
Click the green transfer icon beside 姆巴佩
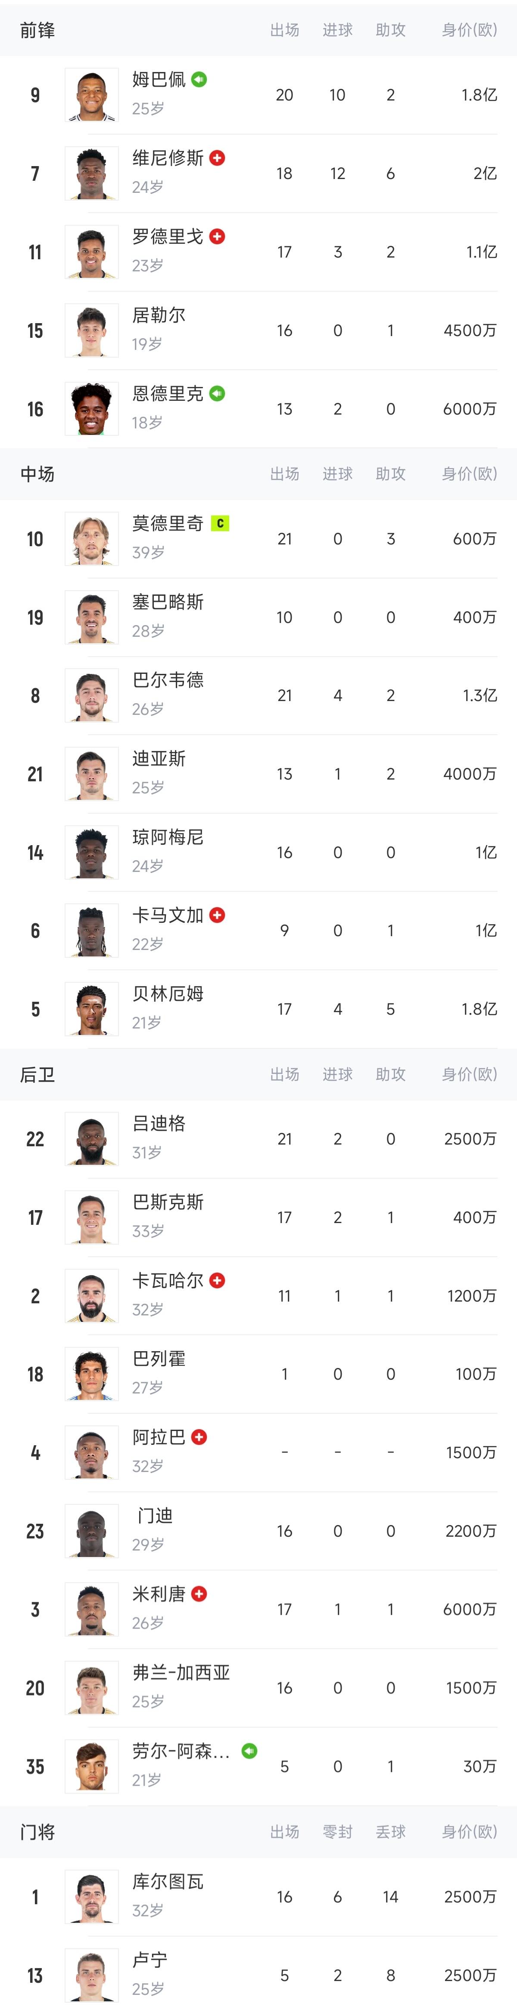(x=199, y=80)
